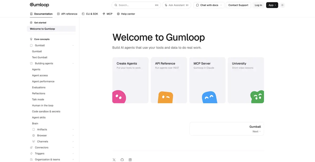Click the Artifacts sidebar icon
The image size is (315, 162).
pos(33,129)
